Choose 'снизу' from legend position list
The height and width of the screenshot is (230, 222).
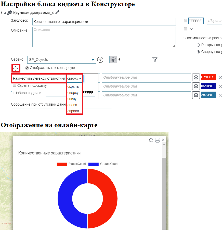pyautogui.click(x=72, y=99)
